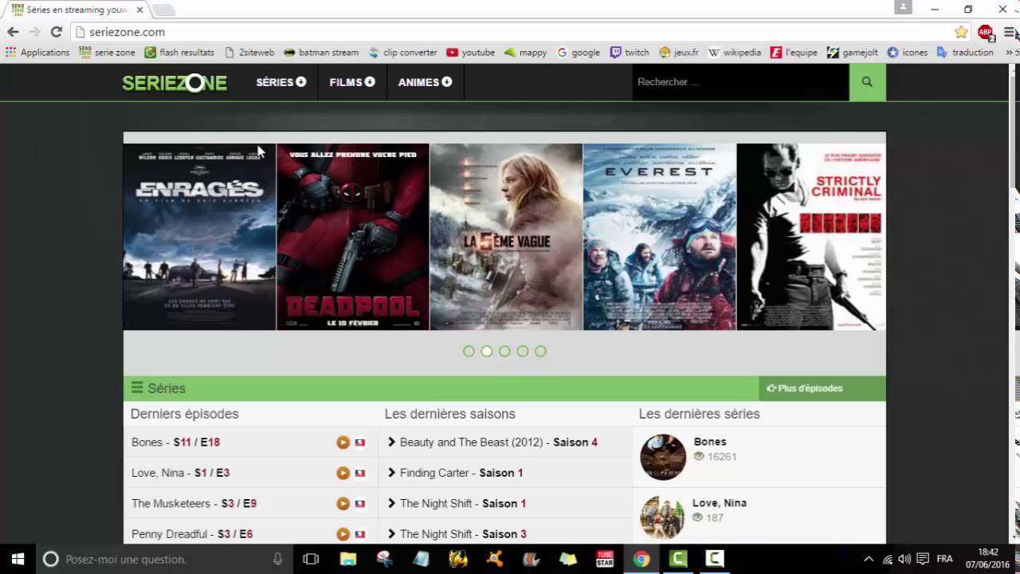The image size is (1020, 574).
Task: Click the Chrome icon in taskbar
Action: click(x=641, y=559)
